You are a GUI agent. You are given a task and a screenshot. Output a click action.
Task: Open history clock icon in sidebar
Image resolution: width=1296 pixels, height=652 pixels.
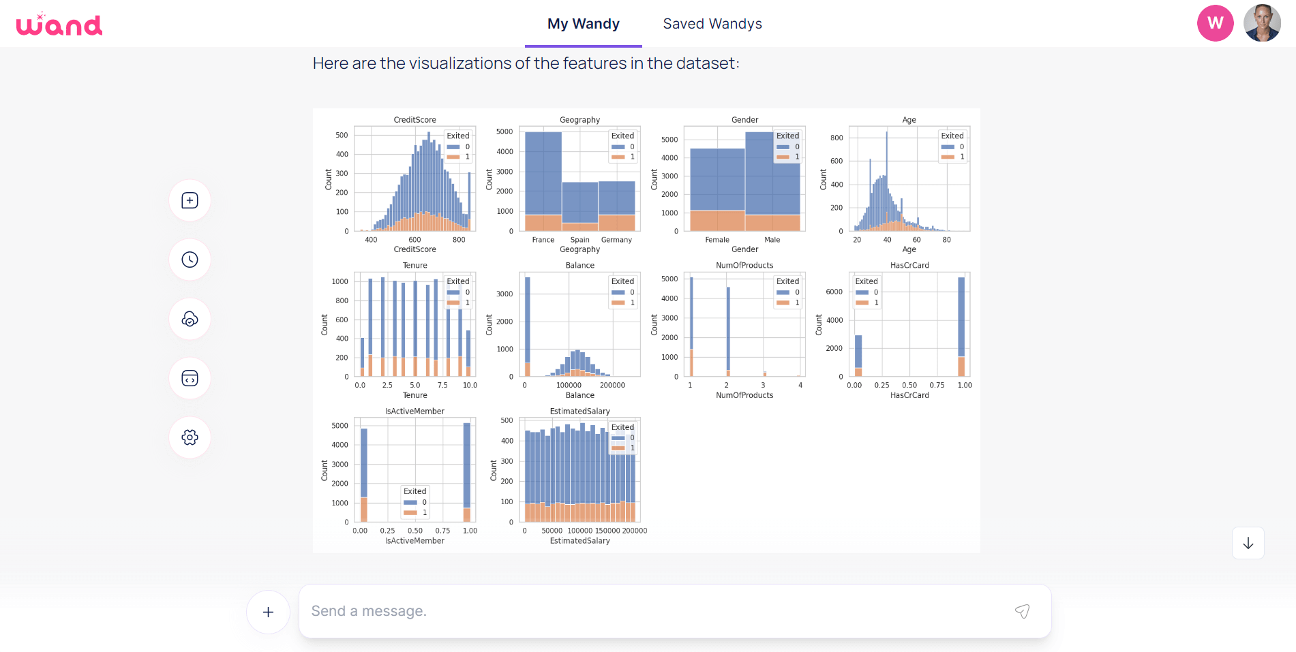click(190, 260)
